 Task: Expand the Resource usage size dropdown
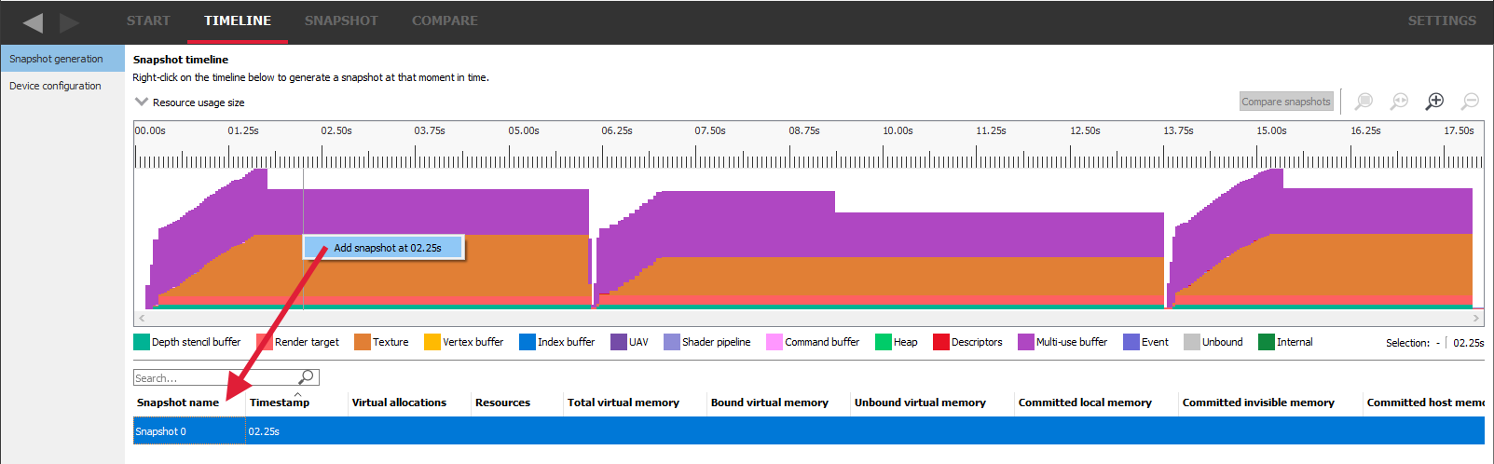[142, 102]
